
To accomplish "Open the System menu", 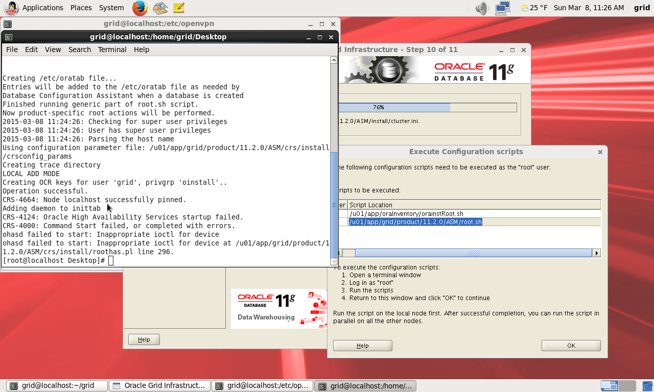I will (x=111, y=8).
